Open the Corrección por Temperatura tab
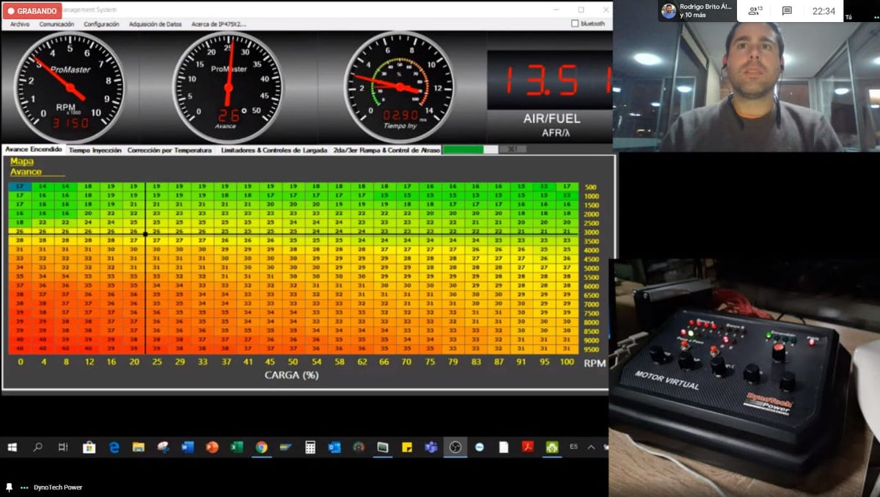 pos(170,150)
